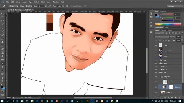Create a new layer icon
This screenshot has width=184, height=103.
(x=176, y=98)
